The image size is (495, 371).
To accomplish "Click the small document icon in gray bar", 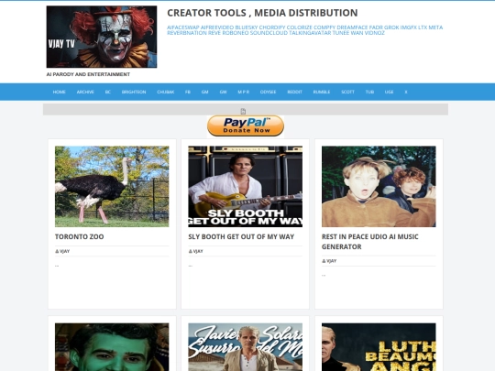I will (x=243, y=111).
